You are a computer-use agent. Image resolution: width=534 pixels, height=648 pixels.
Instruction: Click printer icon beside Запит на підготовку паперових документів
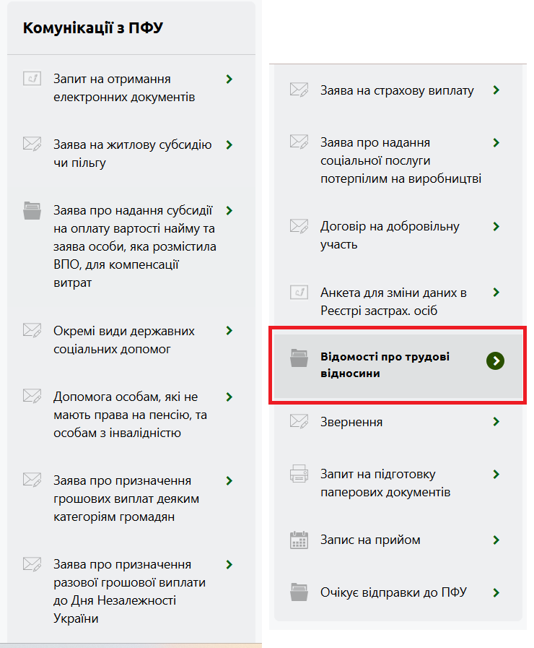[299, 475]
